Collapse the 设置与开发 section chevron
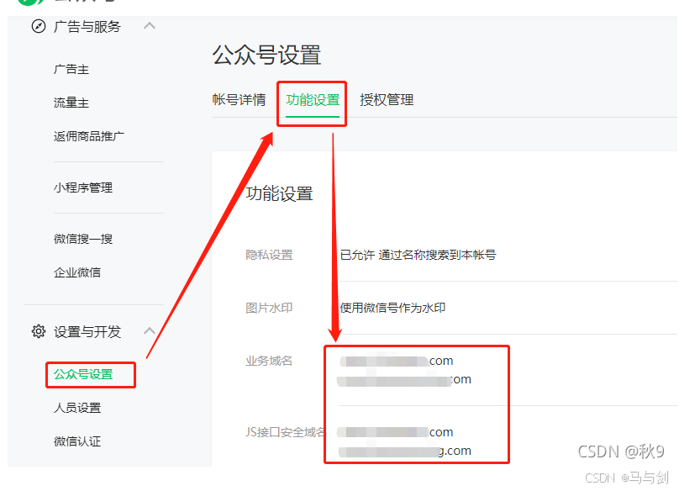Image resolution: width=679 pixels, height=491 pixels. click(150, 331)
